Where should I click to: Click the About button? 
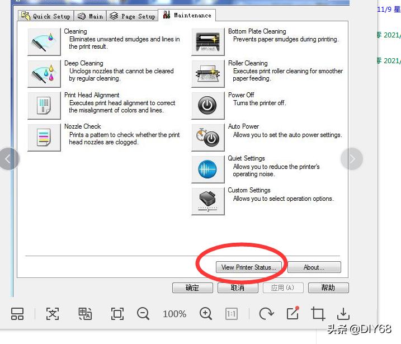tap(314, 267)
